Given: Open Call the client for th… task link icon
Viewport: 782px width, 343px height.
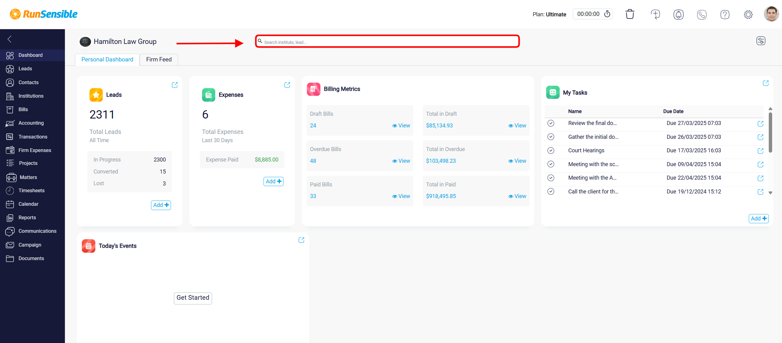Looking at the screenshot, I should coord(760,192).
